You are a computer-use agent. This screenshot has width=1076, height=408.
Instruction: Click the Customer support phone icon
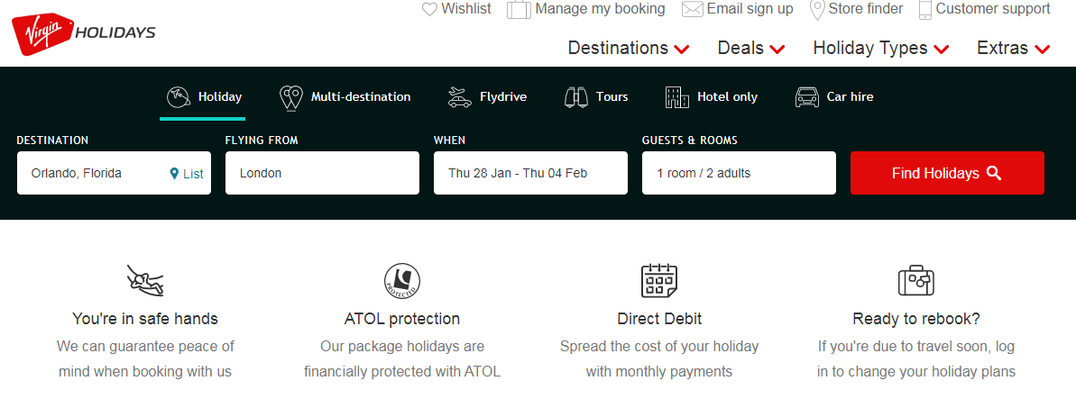pos(924,9)
